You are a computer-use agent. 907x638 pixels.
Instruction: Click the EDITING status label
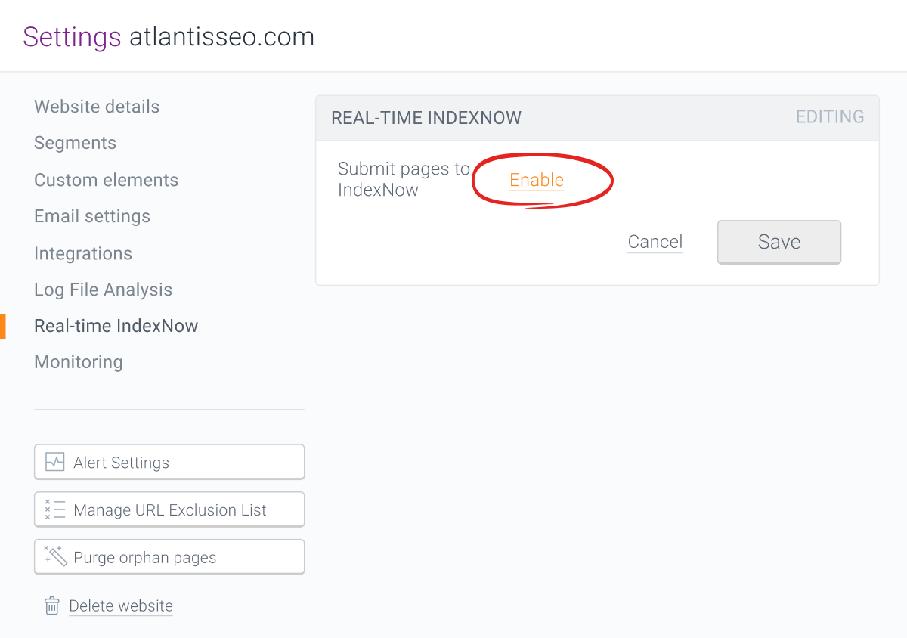pyautogui.click(x=830, y=117)
